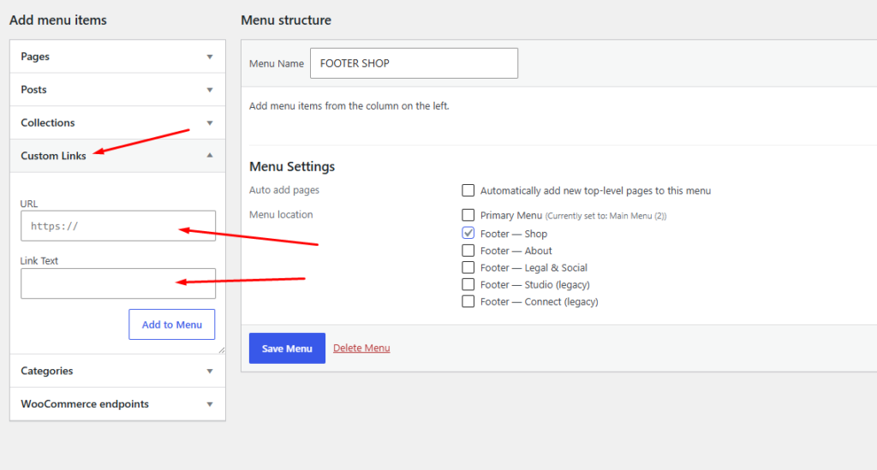Save the menu with Save Menu
This screenshot has width=877, height=470.
287,348
